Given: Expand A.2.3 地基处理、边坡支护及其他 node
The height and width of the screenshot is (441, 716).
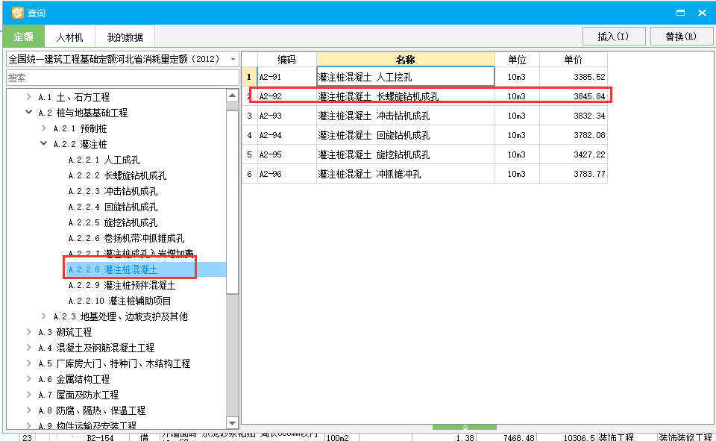Looking at the screenshot, I should tap(44, 316).
